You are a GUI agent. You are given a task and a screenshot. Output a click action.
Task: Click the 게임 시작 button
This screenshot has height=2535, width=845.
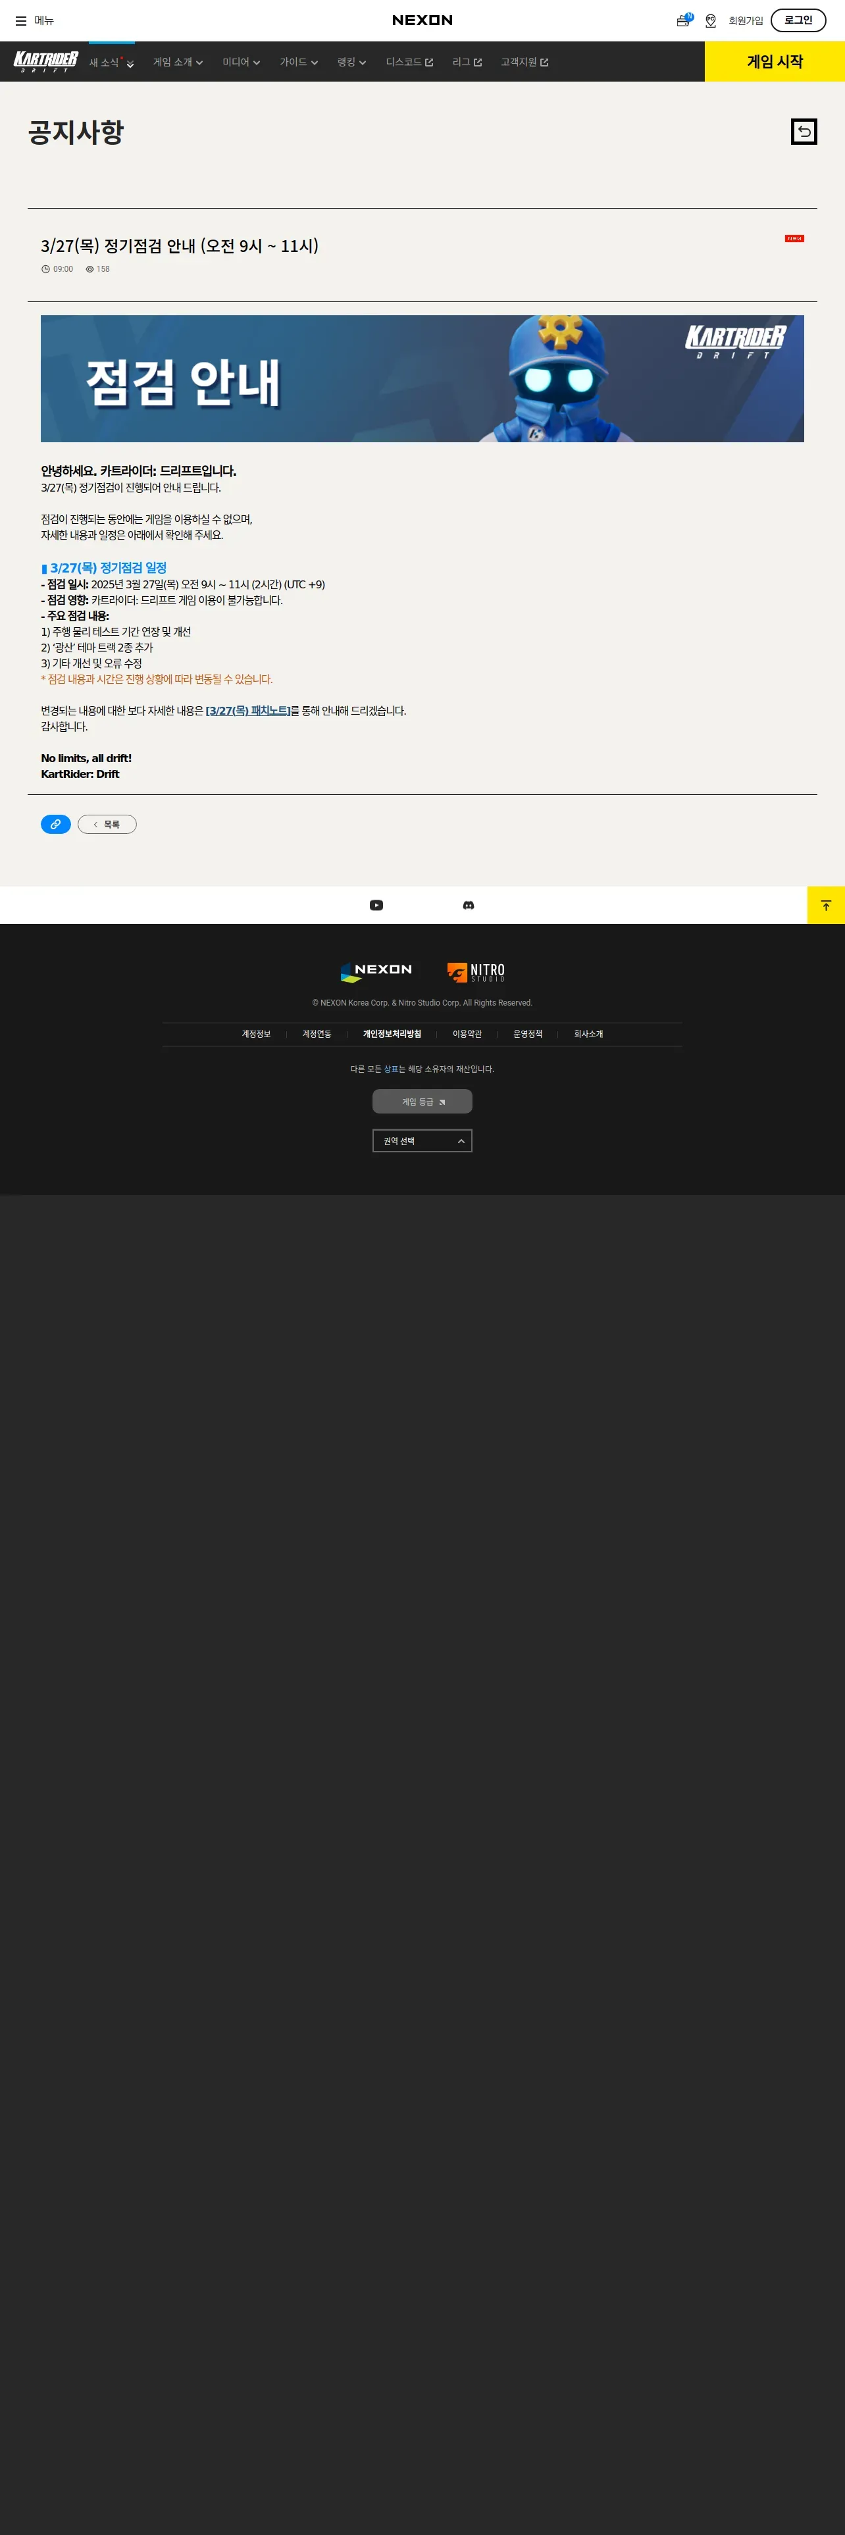pos(775,61)
